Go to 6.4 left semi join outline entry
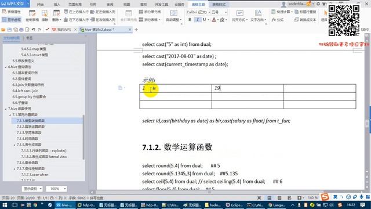Screen dimensions: 371x209 [25, 91]
